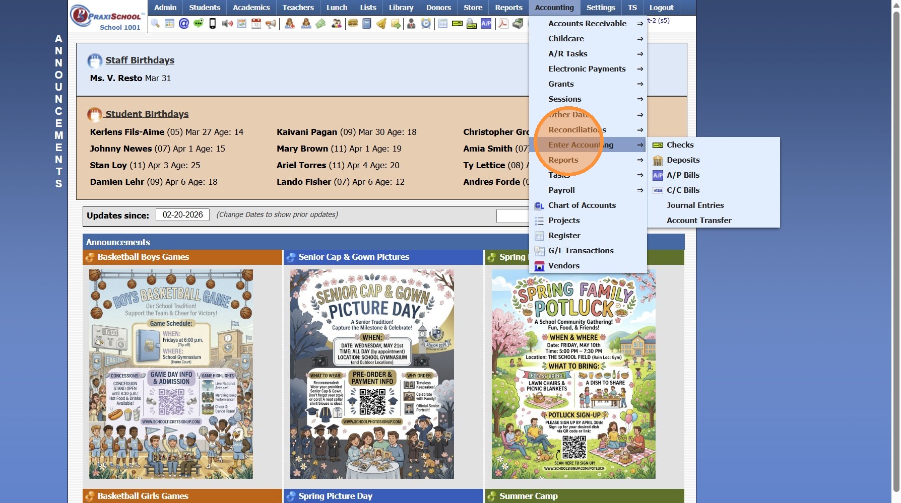Open Vendors from Accounting menu
Image resolution: width=901 pixels, height=503 pixels.
tap(588, 266)
